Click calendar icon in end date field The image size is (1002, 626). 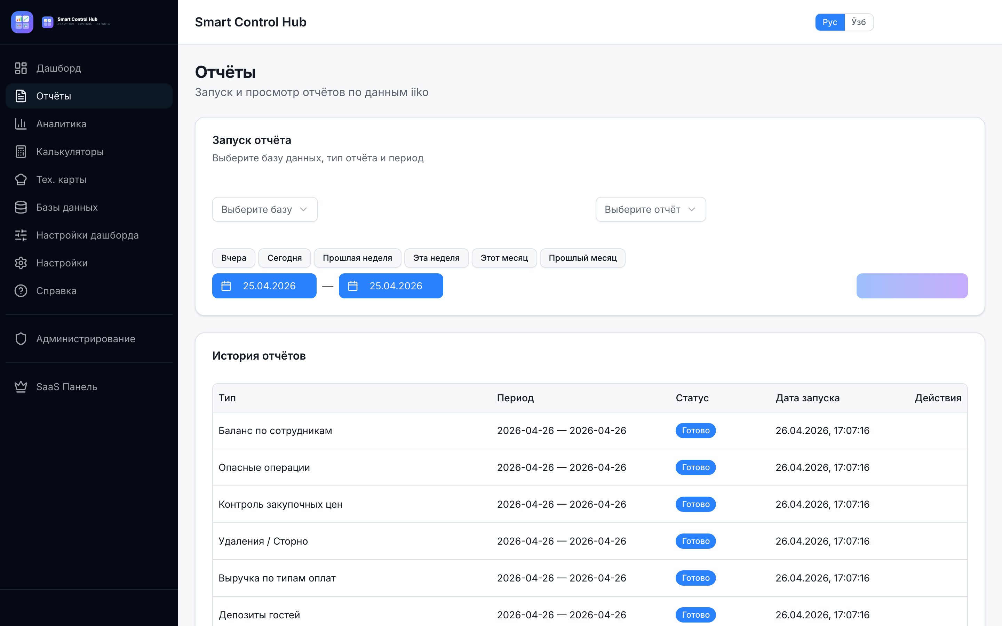click(353, 286)
